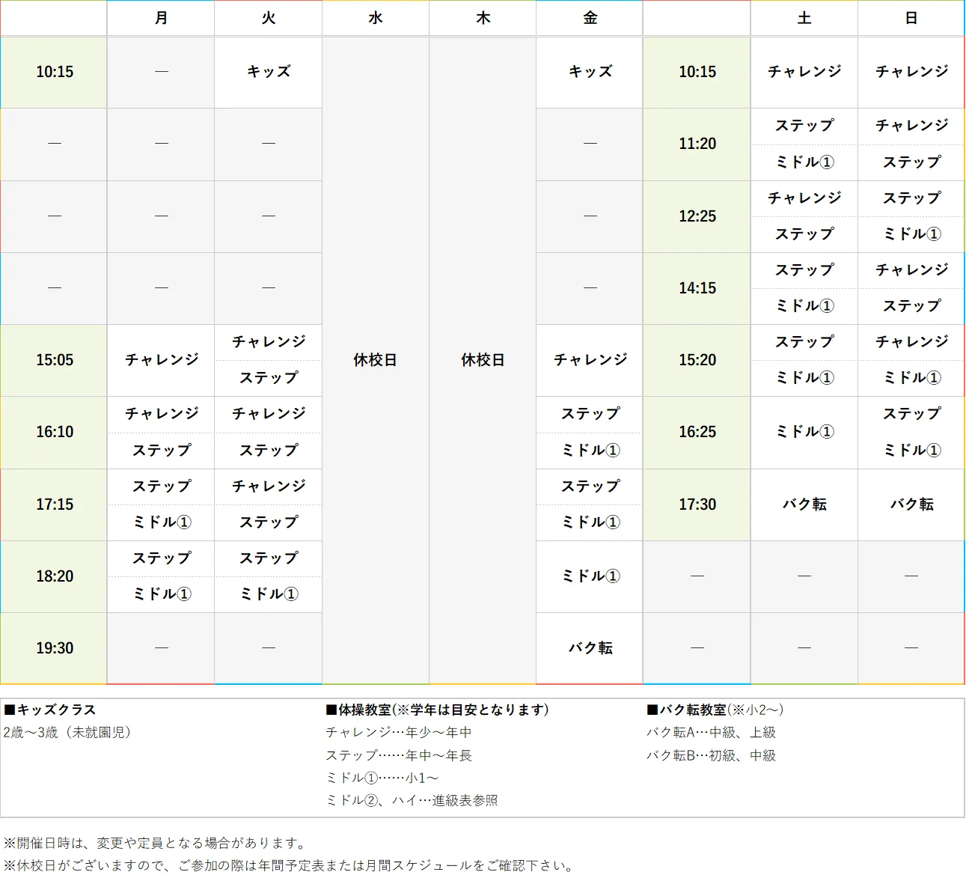Select the バク転 class on Friday 19:30
This screenshot has height=878, width=966.
coord(589,648)
